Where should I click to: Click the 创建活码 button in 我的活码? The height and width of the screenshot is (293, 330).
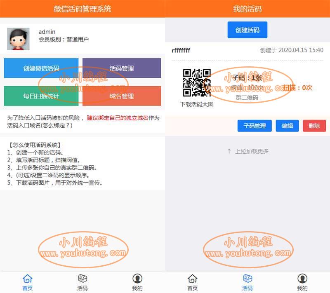[247, 30]
